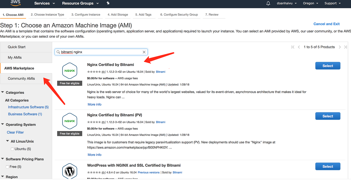This screenshot has width=351, height=191.
Task: Click the NGINX logo for Nginx Certified by Bitnami
Action: coord(69,71)
